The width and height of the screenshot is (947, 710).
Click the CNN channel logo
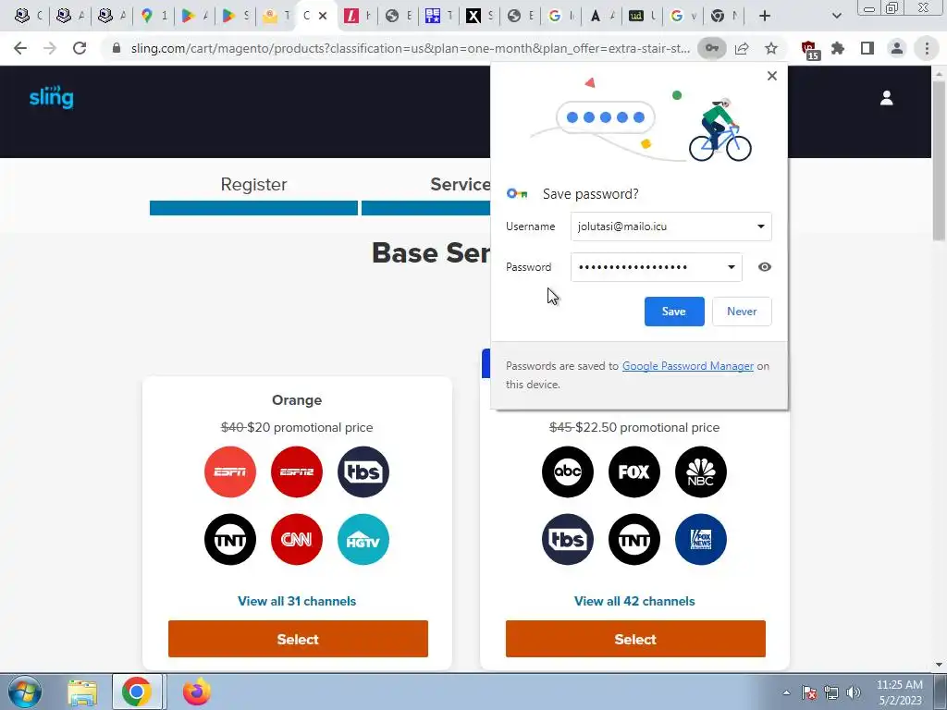click(x=297, y=540)
